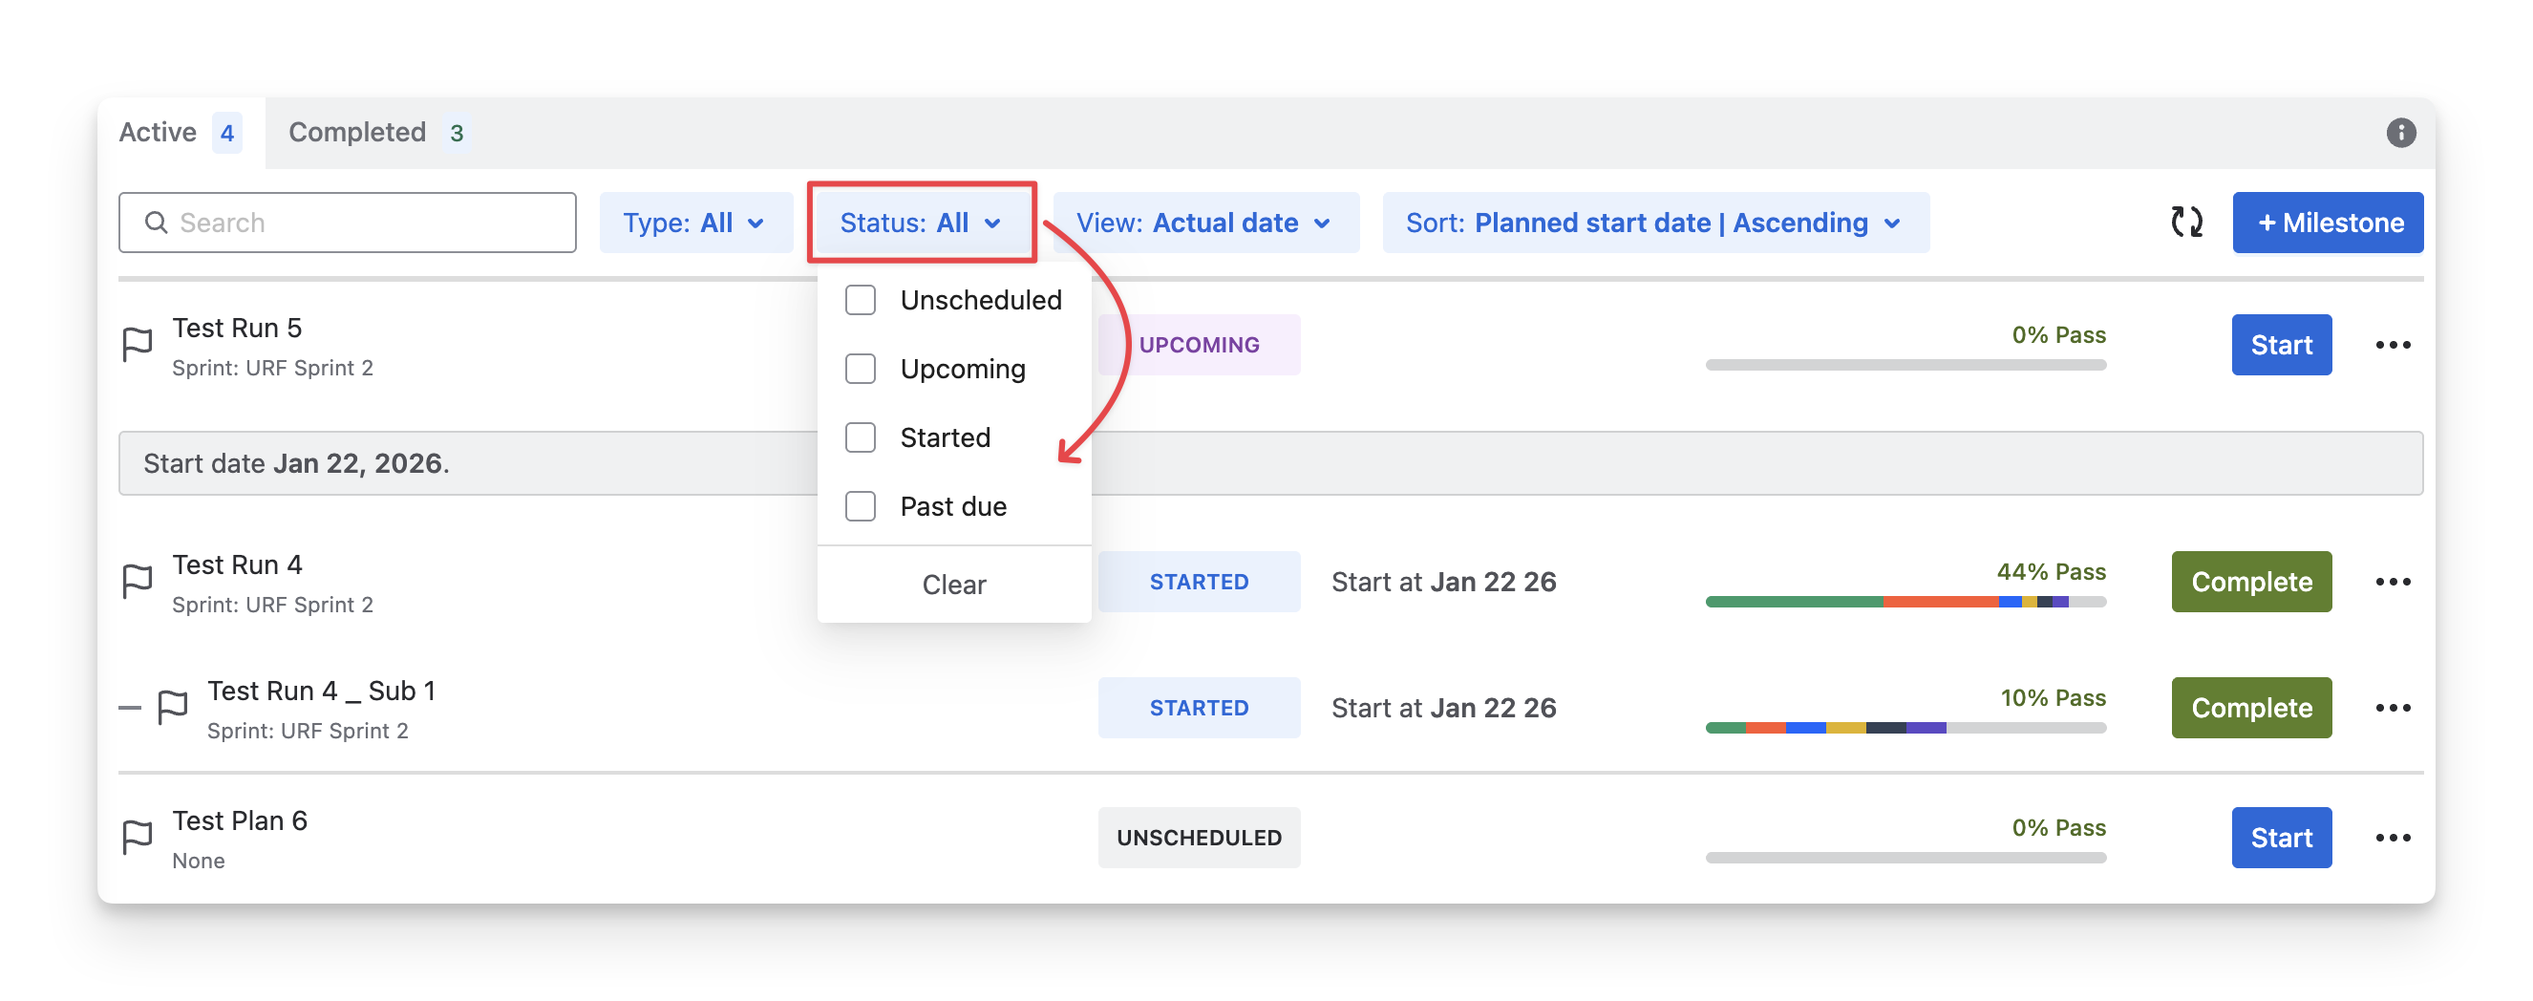Click the flag icon beside Test Plan 6

[x=138, y=838]
